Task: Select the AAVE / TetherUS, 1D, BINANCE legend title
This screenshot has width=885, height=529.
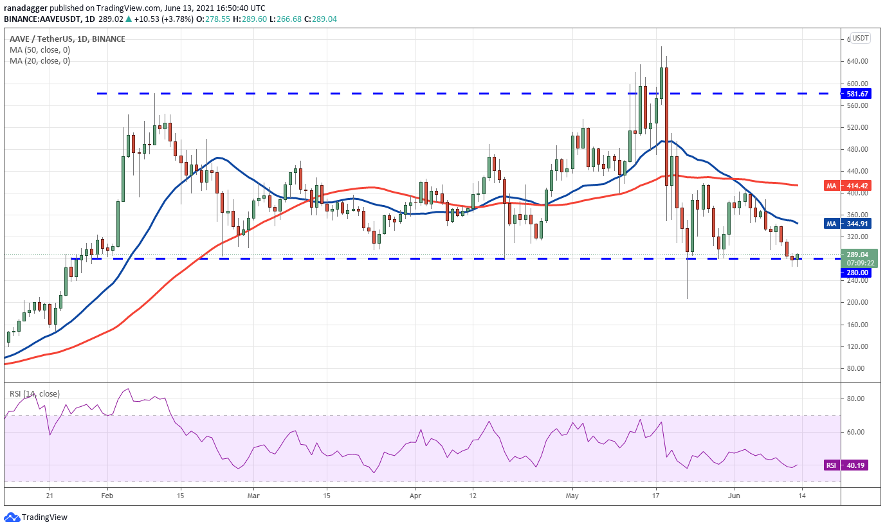Action: coord(68,39)
